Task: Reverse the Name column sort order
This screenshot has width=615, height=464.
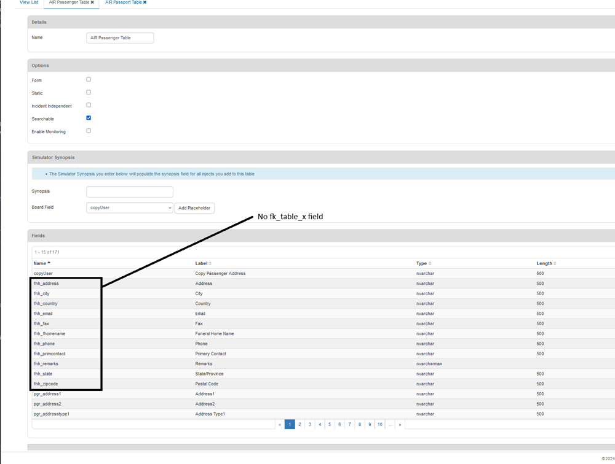Action: [x=41, y=263]
